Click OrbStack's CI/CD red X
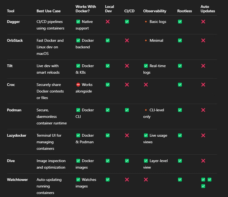This screenshot has width=228, height=197. [127, 40]
